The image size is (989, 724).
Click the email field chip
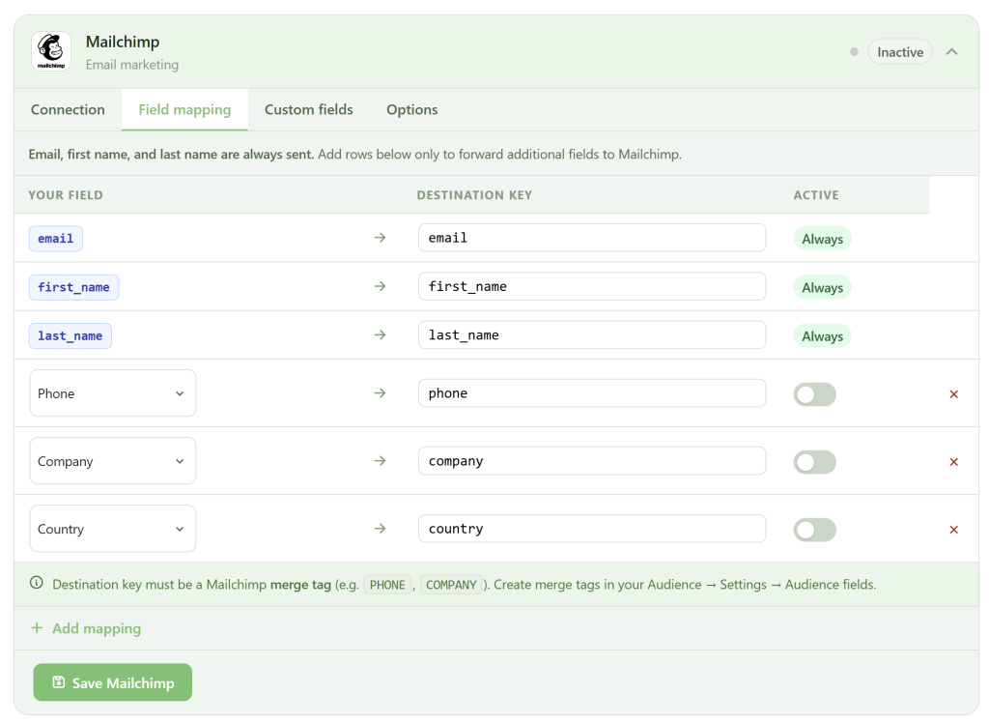coord(55,239)
